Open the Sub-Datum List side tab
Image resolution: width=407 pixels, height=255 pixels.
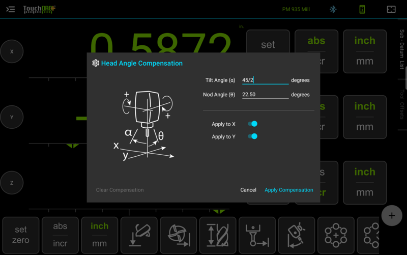(x=402, y=49)
